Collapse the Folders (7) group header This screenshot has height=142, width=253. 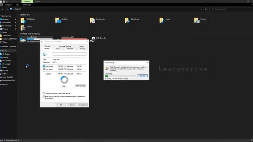[25, 15]
